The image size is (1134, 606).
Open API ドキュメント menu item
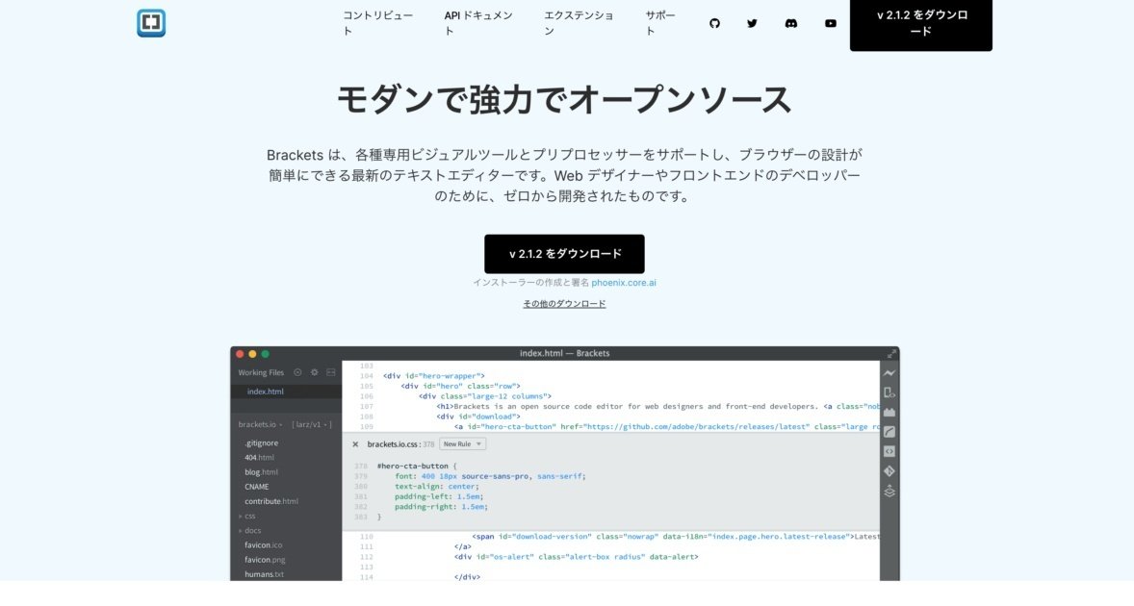coord(478,23)
